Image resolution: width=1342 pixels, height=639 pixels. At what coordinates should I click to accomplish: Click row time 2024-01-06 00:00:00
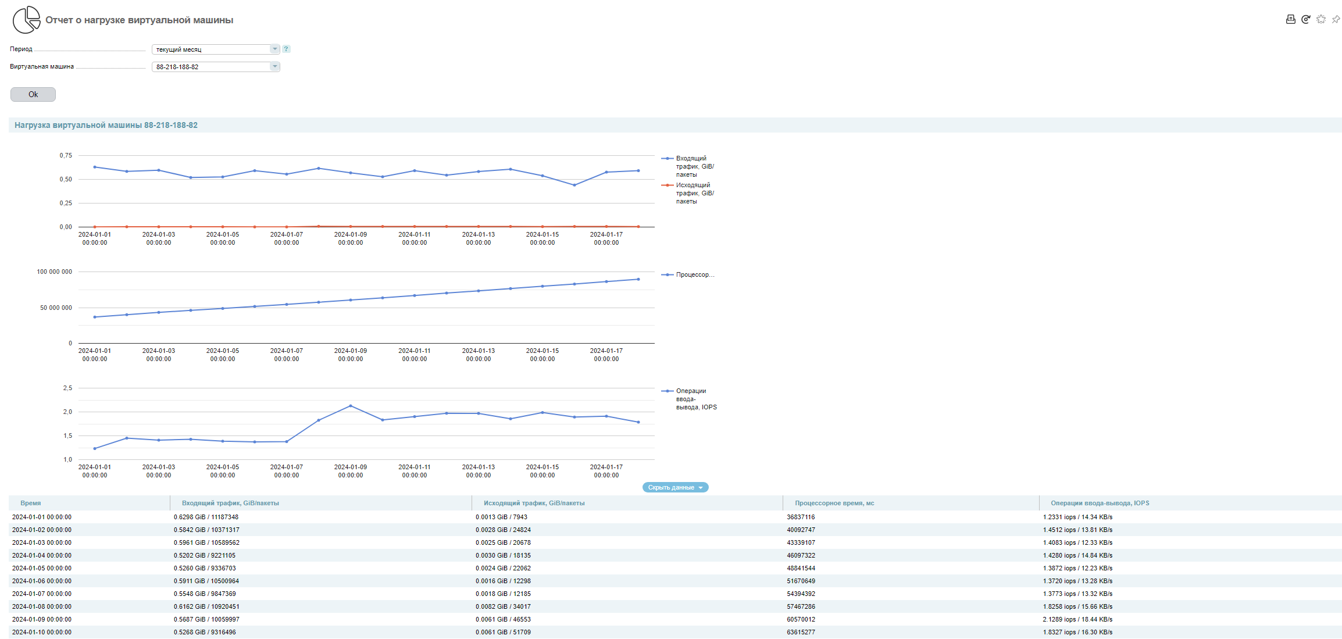(x=42, y=581)
